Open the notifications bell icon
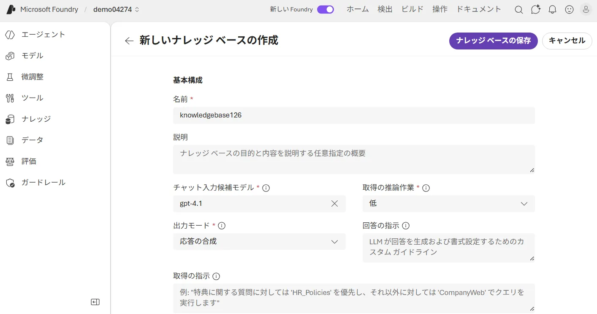Image resolution: width=597 pixels, height=314 pixels. (552, 9)
